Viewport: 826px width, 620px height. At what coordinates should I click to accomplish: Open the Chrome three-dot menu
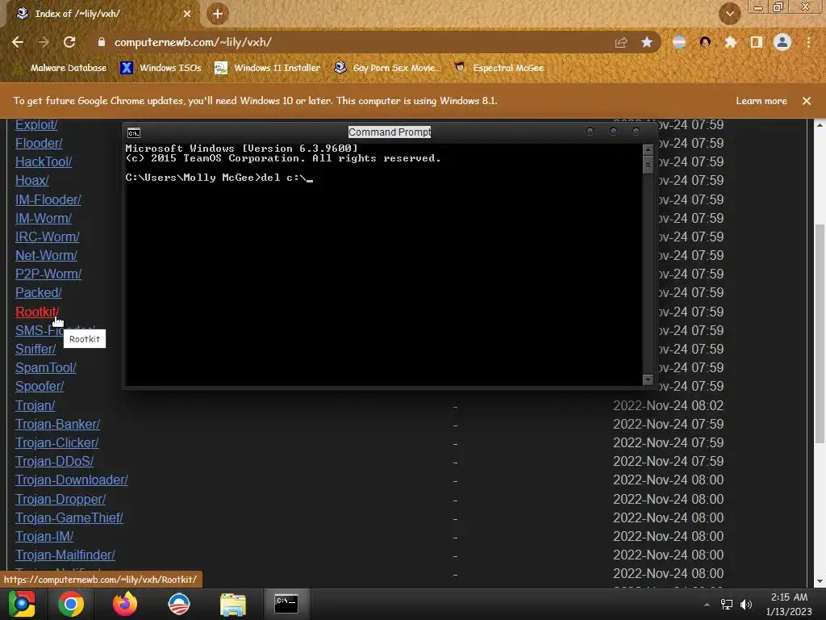point(808,42)
